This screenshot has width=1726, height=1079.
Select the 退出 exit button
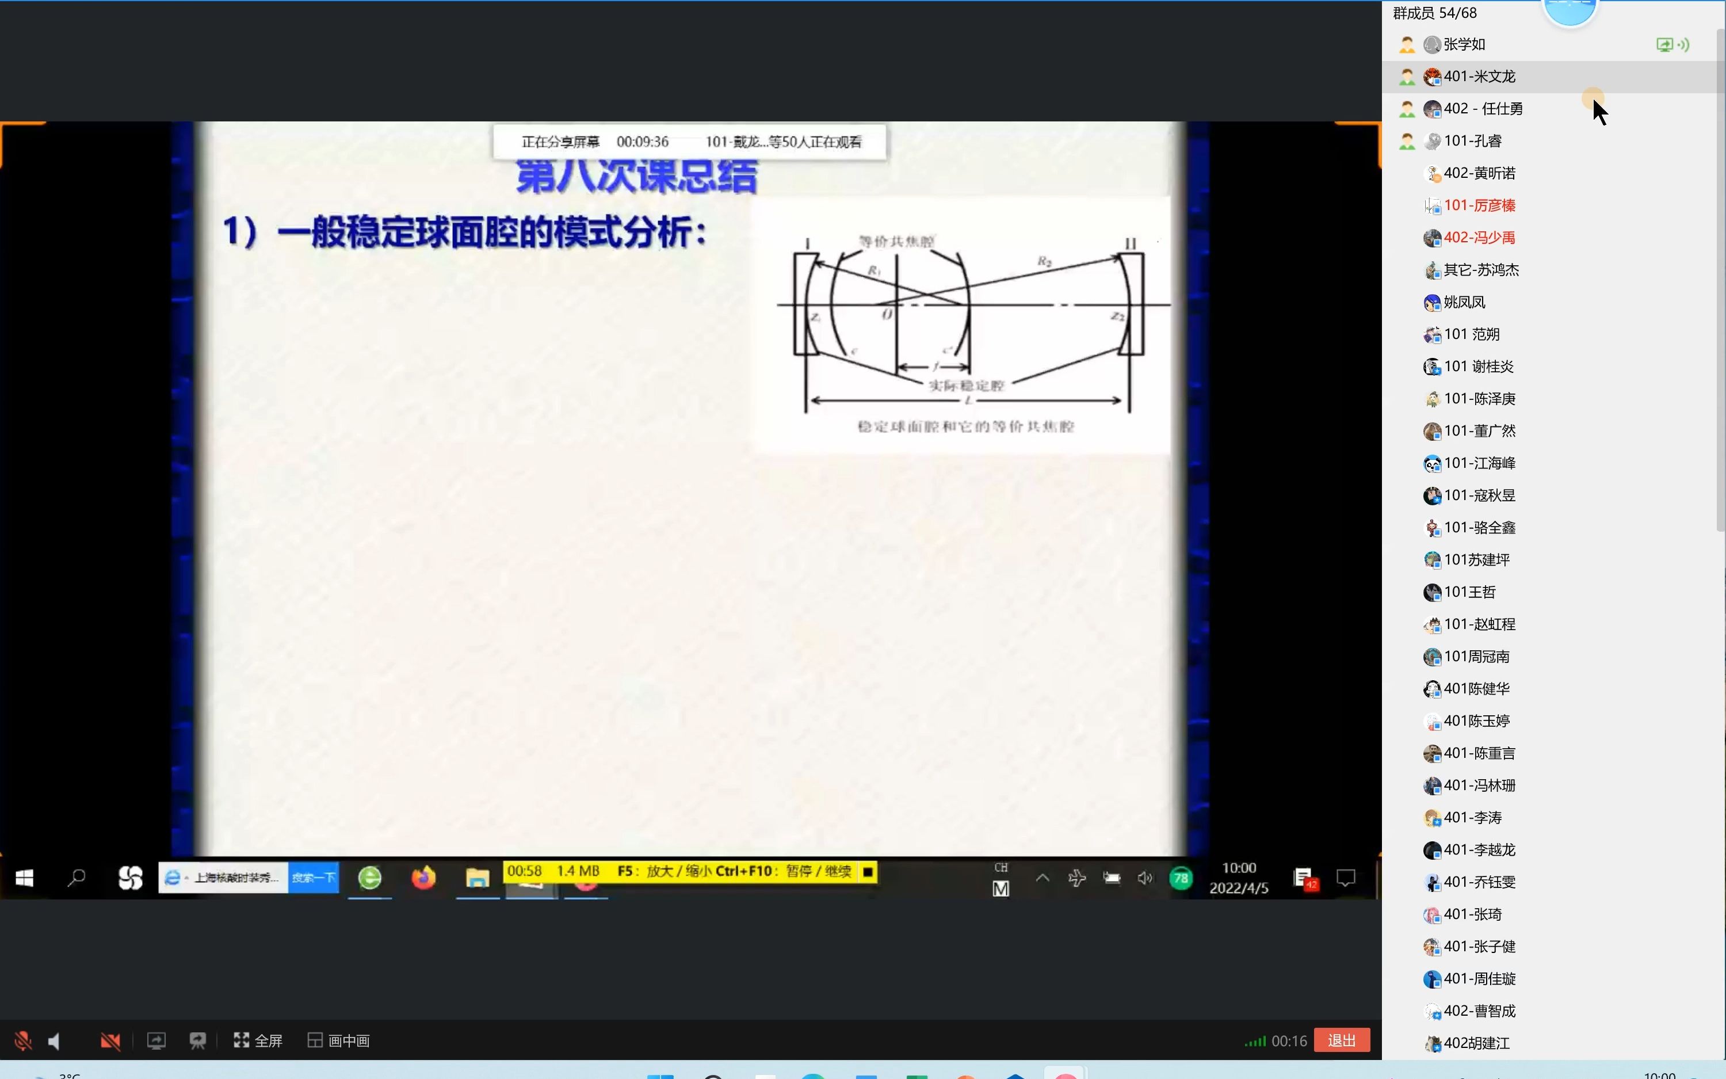click(x=1341, y=1040)
